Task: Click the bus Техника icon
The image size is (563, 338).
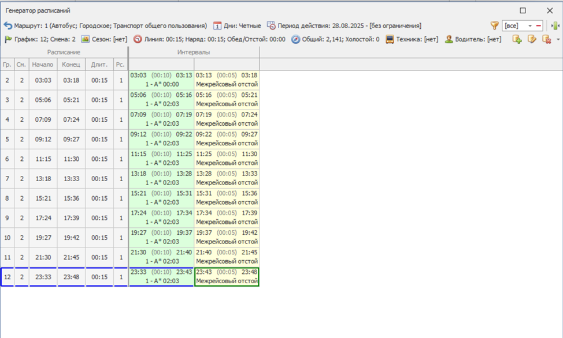Action: pos(390,39)
